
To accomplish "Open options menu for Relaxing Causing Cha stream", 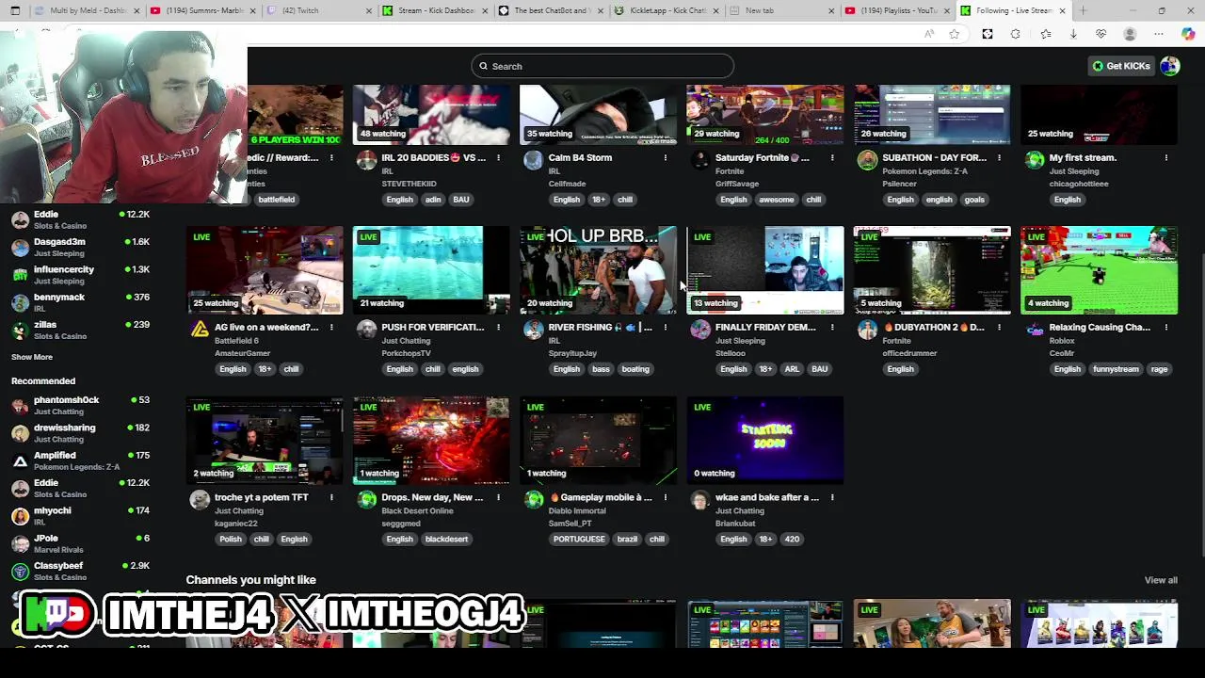I will (1166, 328).
